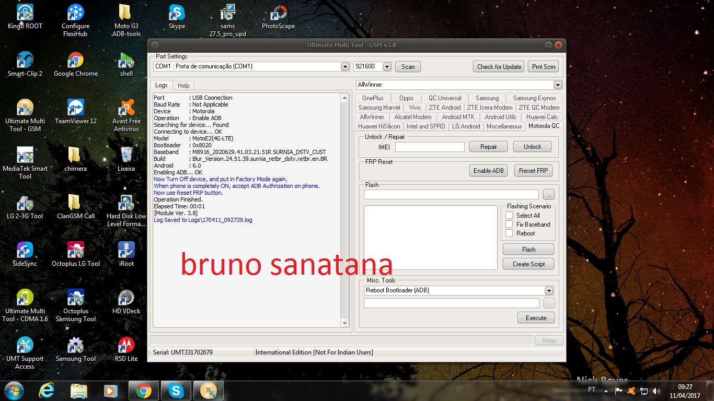This screenshot has width=714, height=401.
Task: Click the Prnt Scrn button
Action: 544,67
